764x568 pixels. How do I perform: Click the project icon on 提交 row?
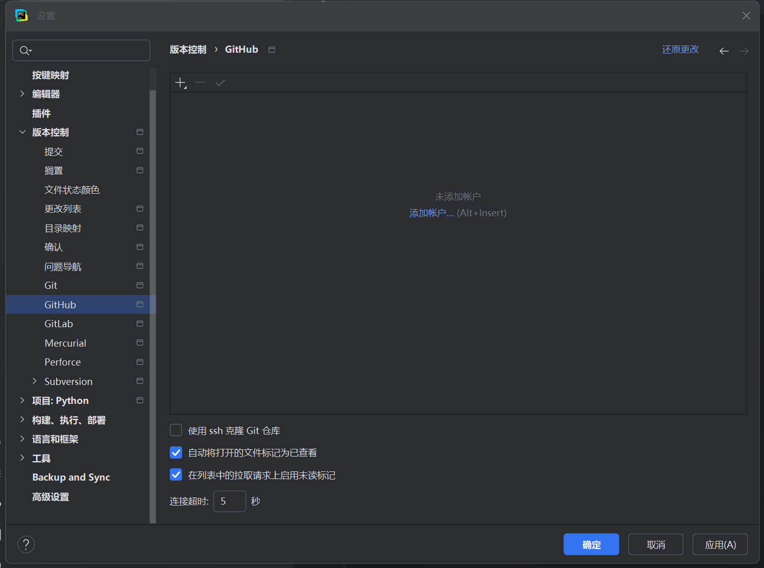coord(140,151)
